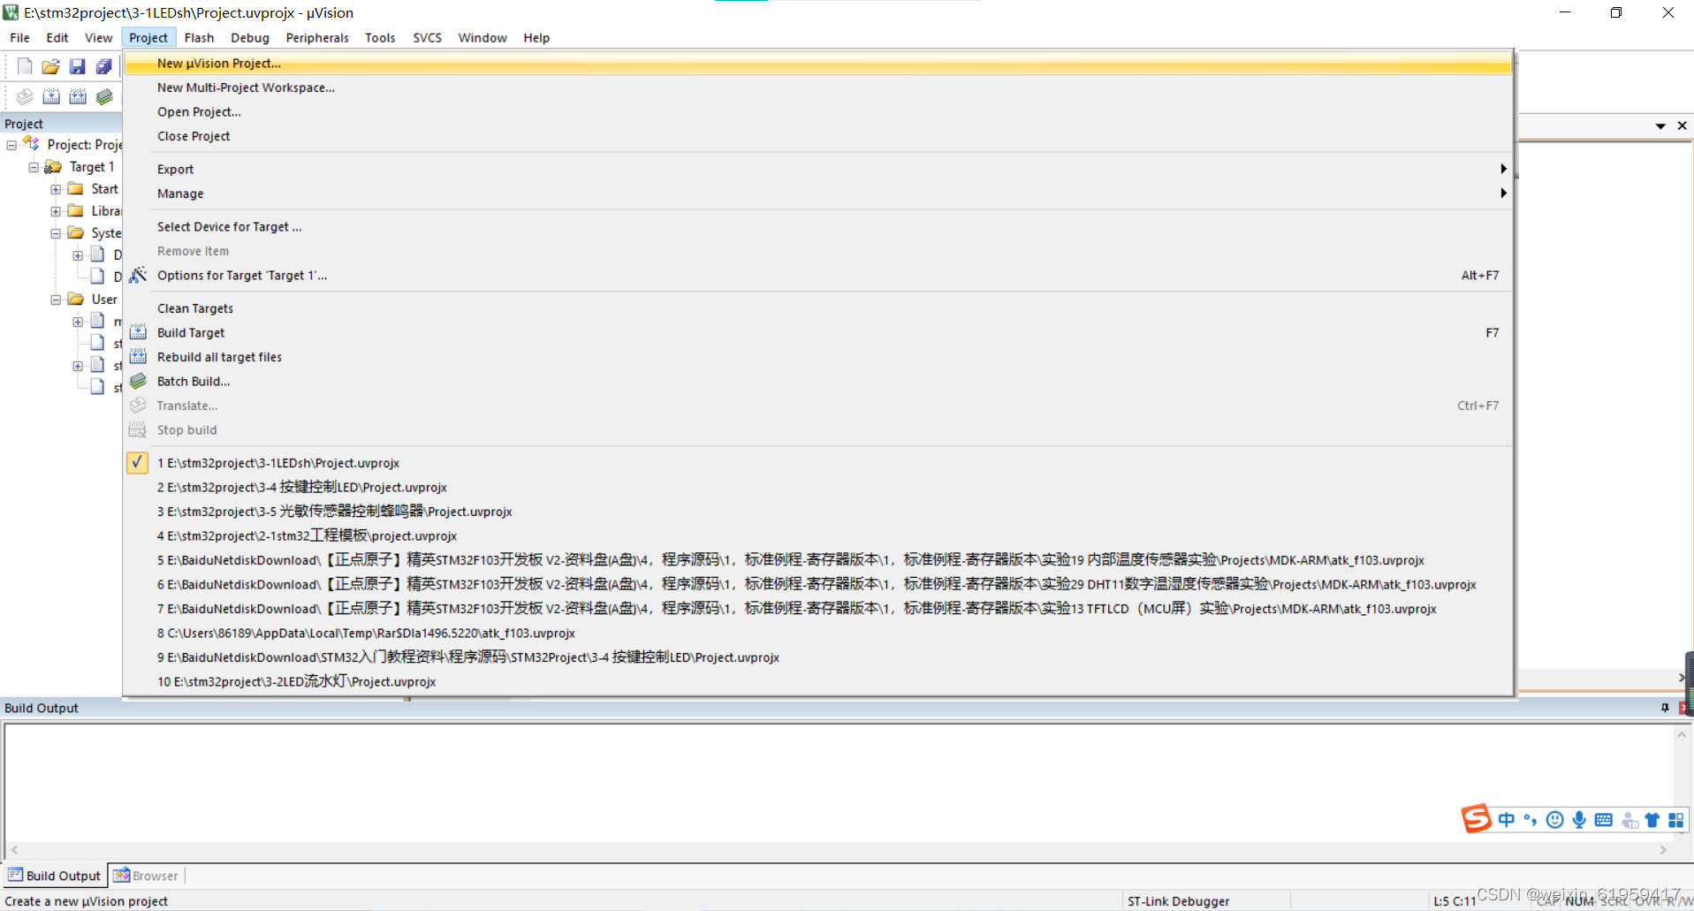1694x911 pixels.
Task: Open the File menu
Action: click(19, 37)
